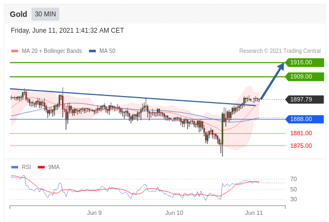Click the 9MA legend text

point(54,167)
